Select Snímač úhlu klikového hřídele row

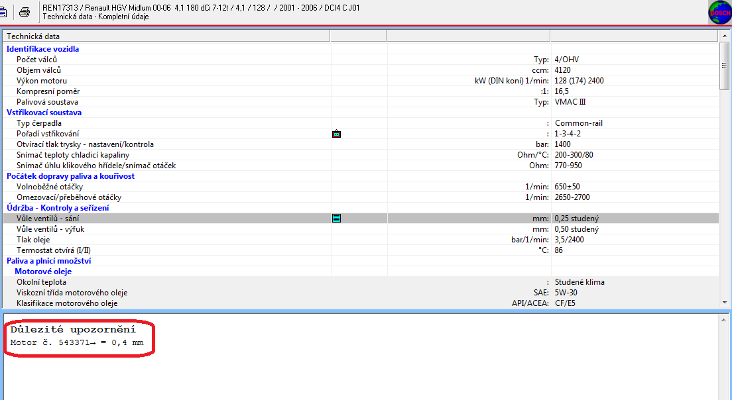tap(361, 166)
